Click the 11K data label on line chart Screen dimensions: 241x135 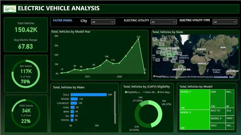point(113,60)
